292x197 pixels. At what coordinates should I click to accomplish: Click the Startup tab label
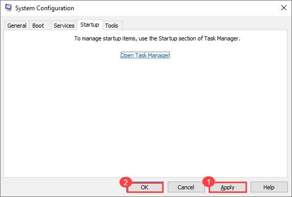(x=90, y=25)
